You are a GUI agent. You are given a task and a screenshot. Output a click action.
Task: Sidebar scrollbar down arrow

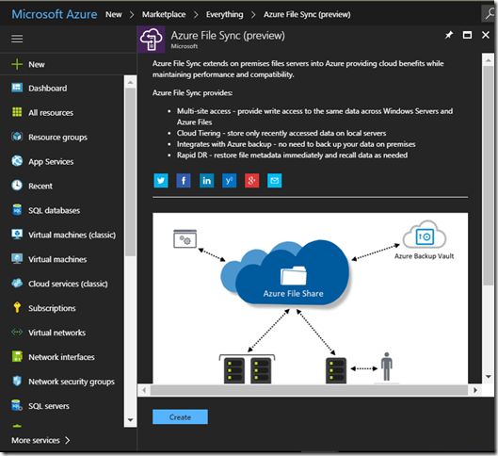pyautogui.click(x=130, y=420)
